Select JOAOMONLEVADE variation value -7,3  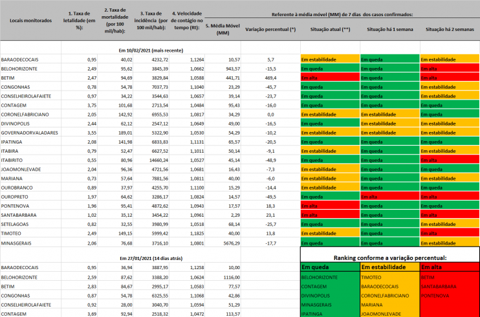[x=270, y=169]
